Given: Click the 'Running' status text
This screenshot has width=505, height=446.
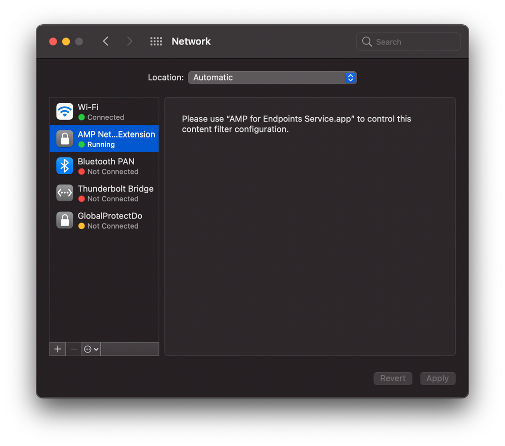Looking at the screenshot, I should click(x=101, y=145).
